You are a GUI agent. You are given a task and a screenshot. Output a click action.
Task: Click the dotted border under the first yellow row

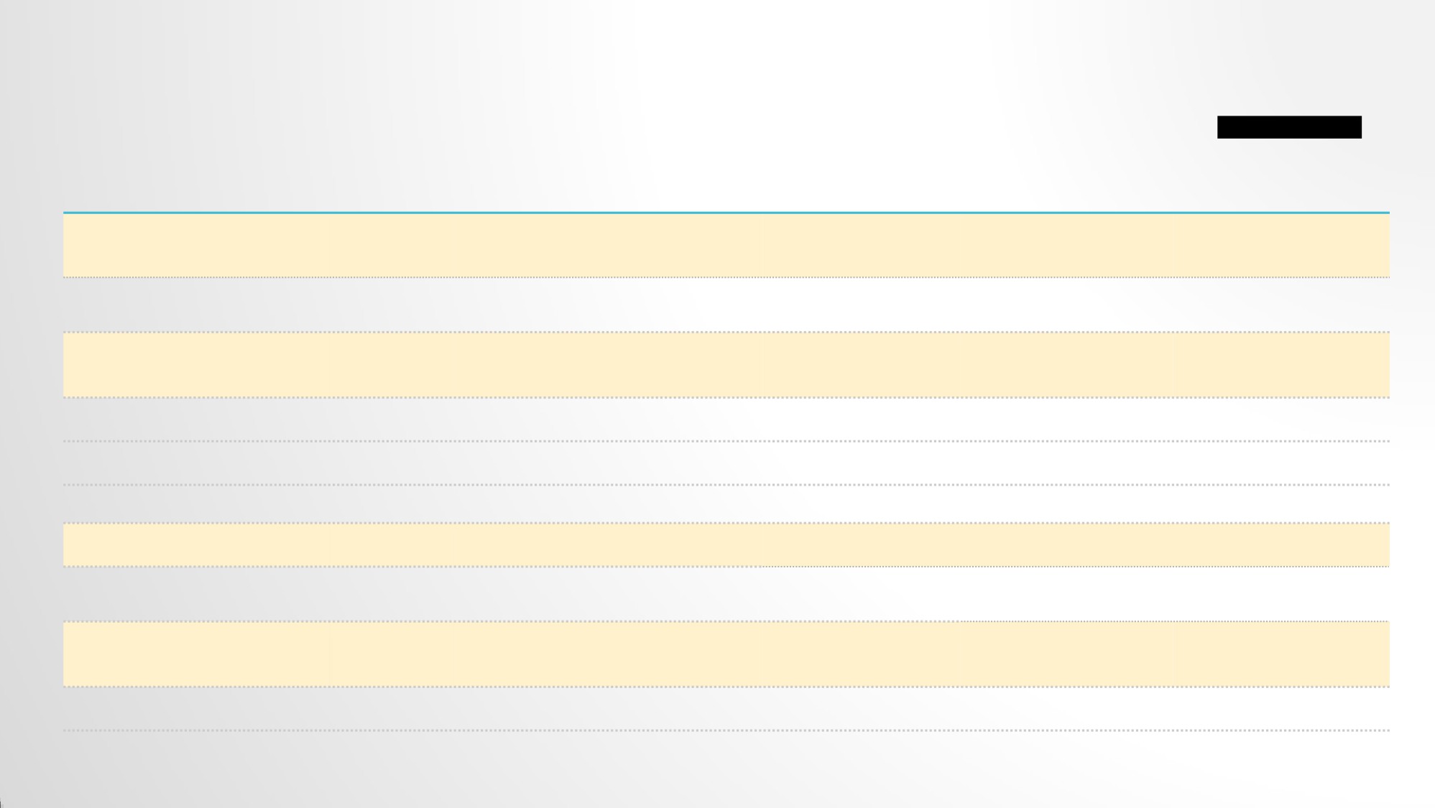tap(726, 277)
